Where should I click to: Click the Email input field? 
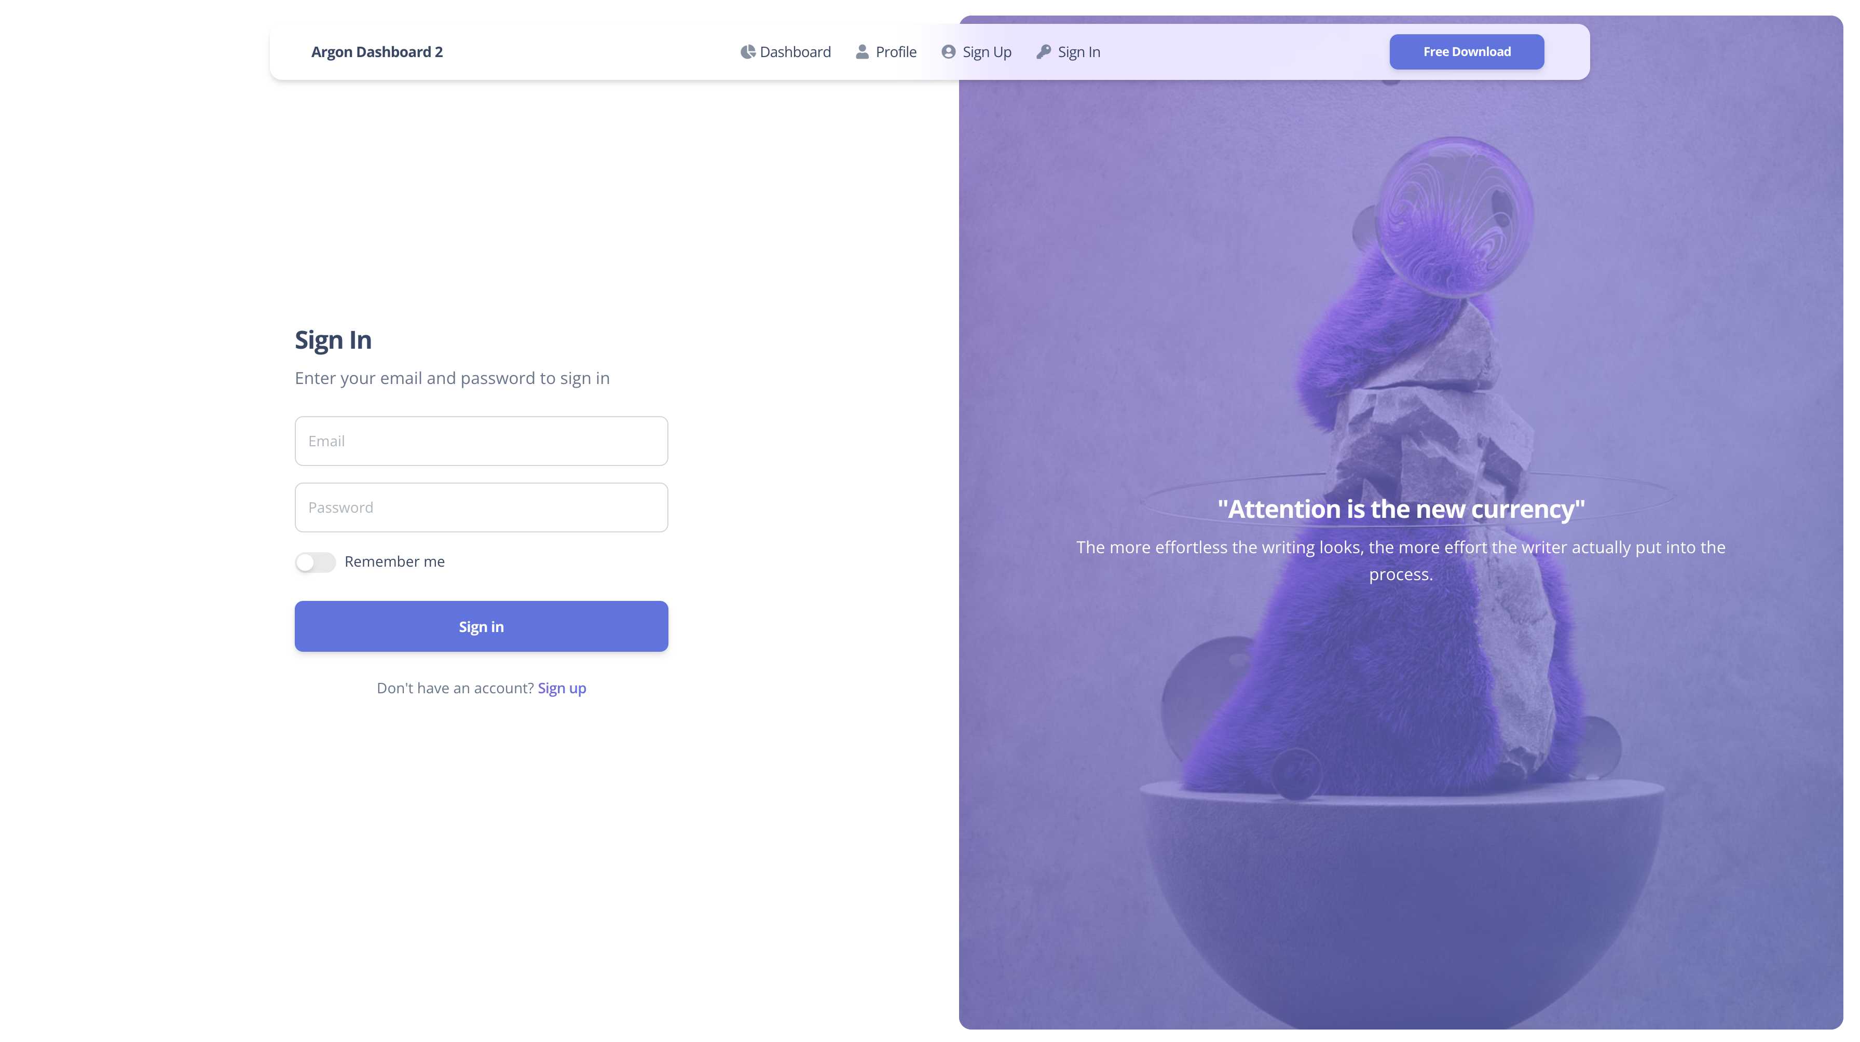pyautogui.click(x=482, y=441)
